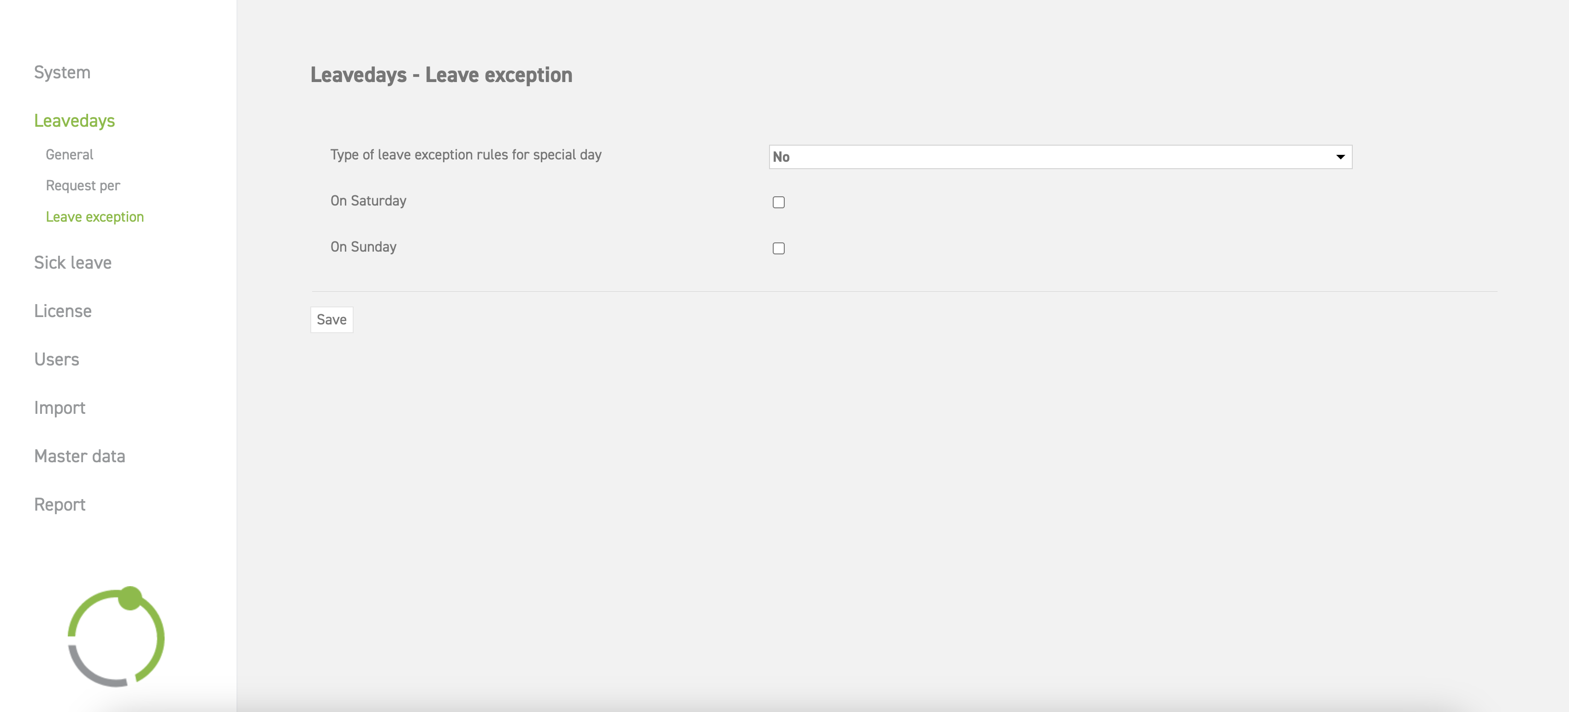
Task: Open the System menu section
Action: [62, 72]
